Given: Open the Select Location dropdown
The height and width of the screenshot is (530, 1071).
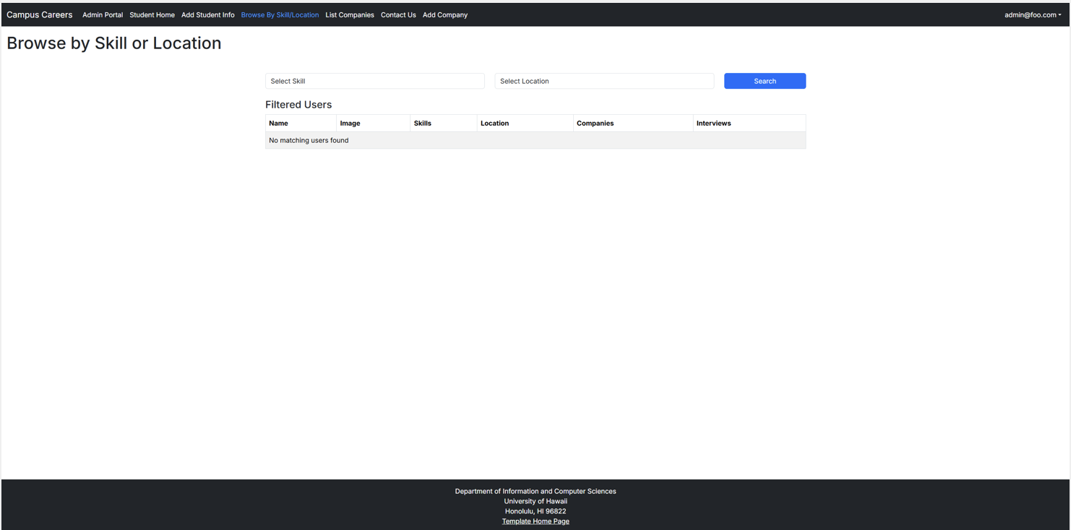Looking at the screenshot, I should 603,81.
